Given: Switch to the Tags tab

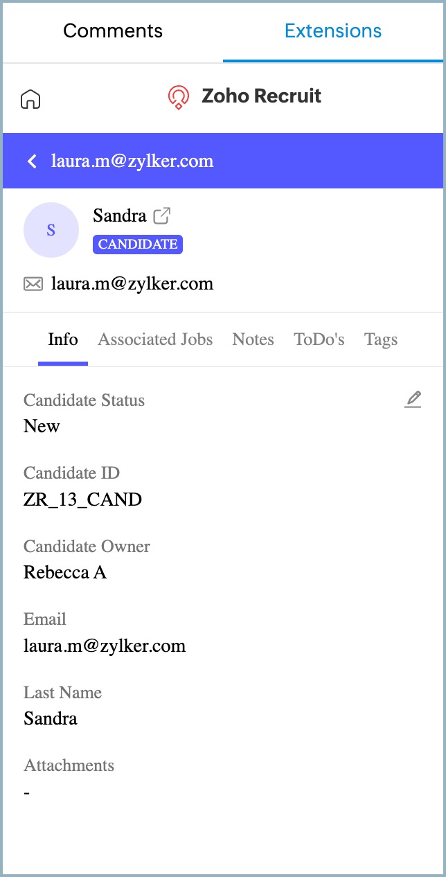Looking at the screenshot, I should 381,339.
